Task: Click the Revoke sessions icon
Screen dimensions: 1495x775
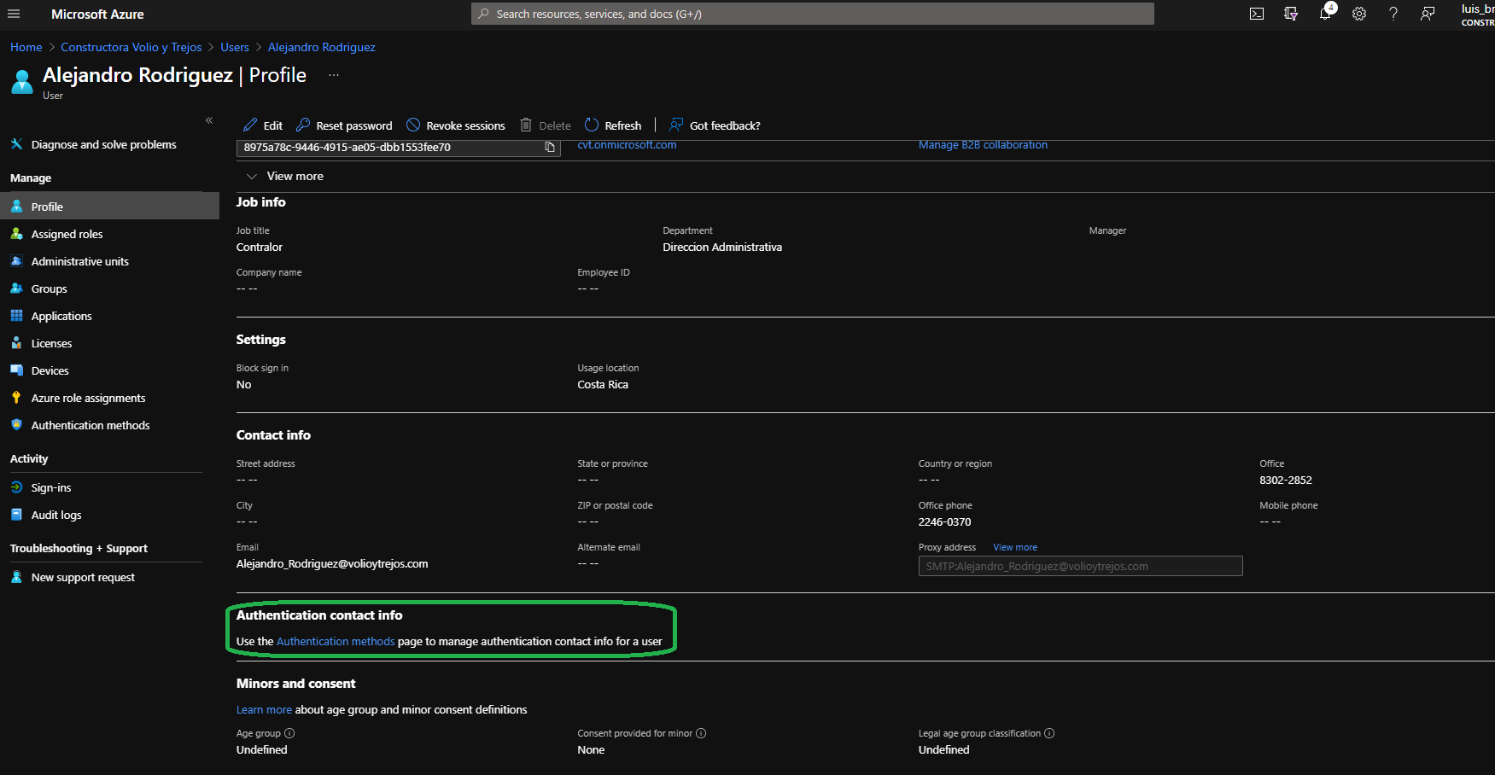Action: tap(413, 125)
